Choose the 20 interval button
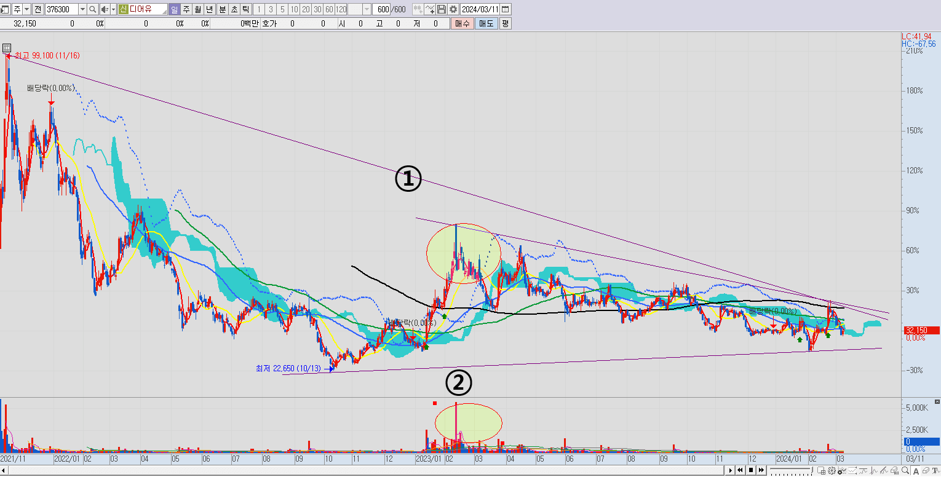This screenshot has height=477, width=941. [306, 9]
